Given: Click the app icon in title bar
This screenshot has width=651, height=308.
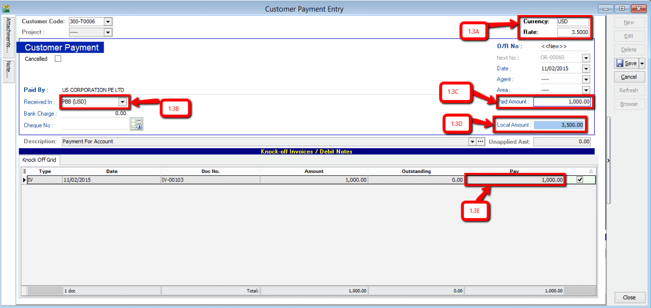Looking at the screenshot, I should (6, 9).
